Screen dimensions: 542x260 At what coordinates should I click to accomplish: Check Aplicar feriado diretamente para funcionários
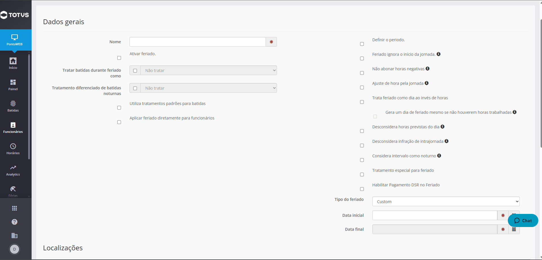click(x=119, y=122)
